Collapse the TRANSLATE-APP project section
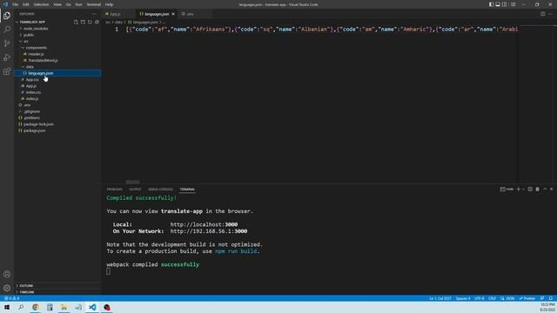 coord(32,22)
